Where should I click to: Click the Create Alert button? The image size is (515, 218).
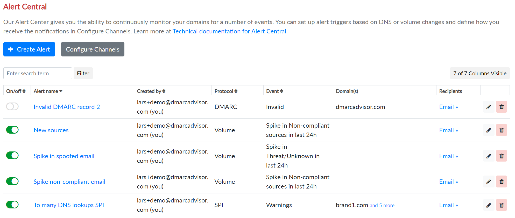[x=29, y=49]
